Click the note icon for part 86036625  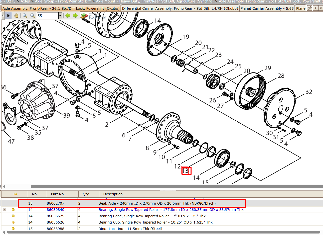click(x=13, y=216)
